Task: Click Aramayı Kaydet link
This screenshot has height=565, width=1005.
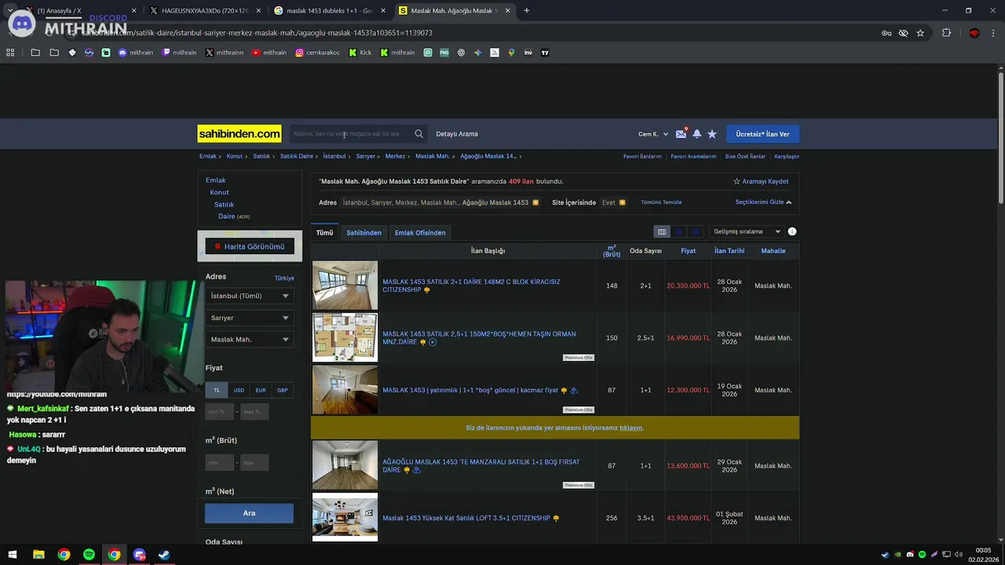Action: click(x=761, y=181)
